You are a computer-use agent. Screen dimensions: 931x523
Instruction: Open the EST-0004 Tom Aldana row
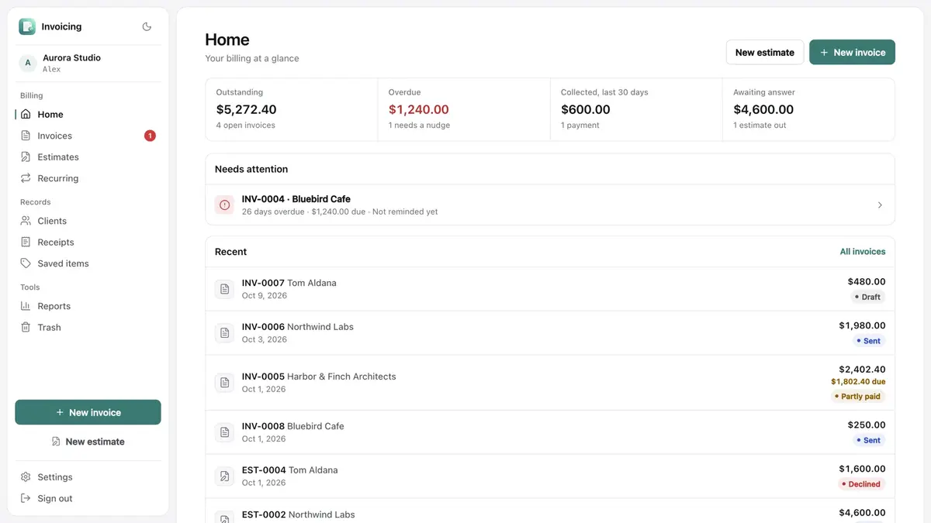point(550,476)
